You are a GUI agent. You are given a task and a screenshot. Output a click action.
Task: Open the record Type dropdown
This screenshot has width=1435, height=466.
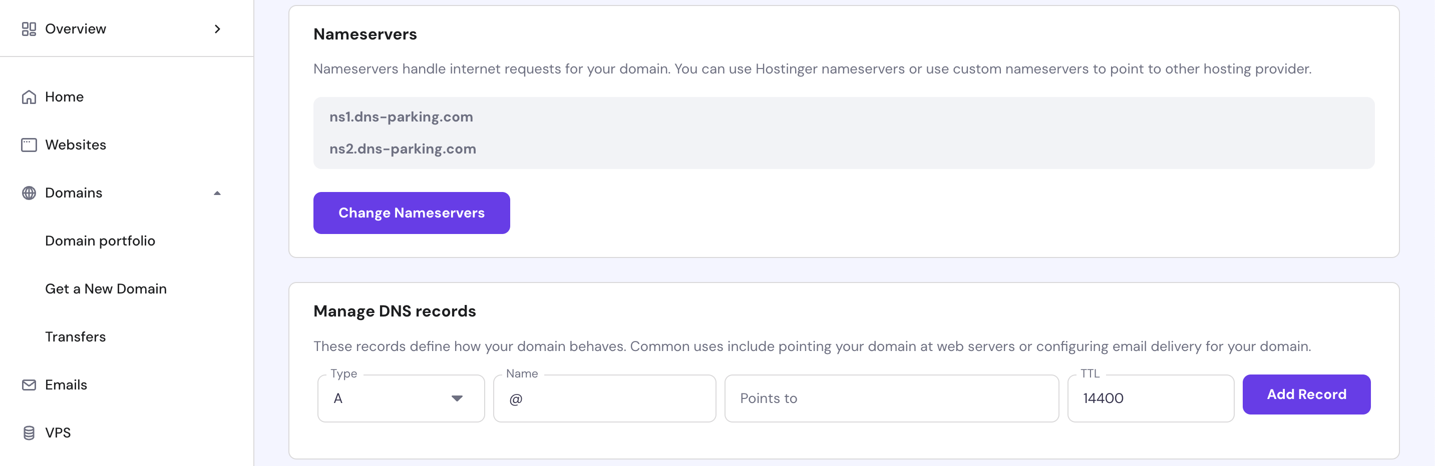(401, 398)
